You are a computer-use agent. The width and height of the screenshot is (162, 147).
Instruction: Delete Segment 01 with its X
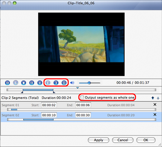(x=155, y=105)
